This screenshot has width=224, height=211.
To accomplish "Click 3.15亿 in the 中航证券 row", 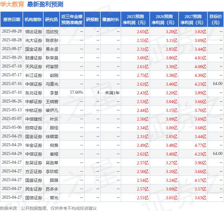I will (x=171, y=110).
